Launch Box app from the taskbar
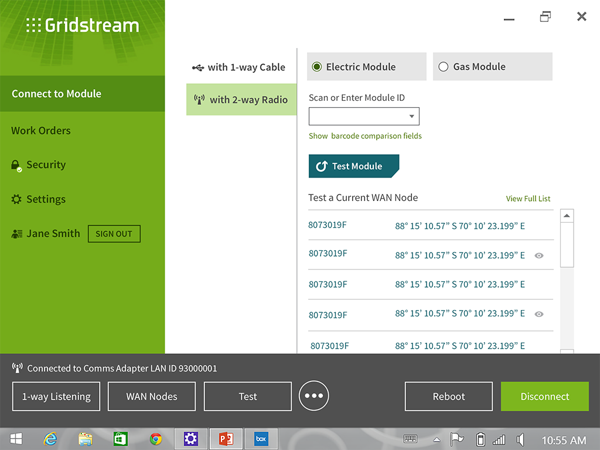This screenshot has width=600, height=450. point(261,439)
